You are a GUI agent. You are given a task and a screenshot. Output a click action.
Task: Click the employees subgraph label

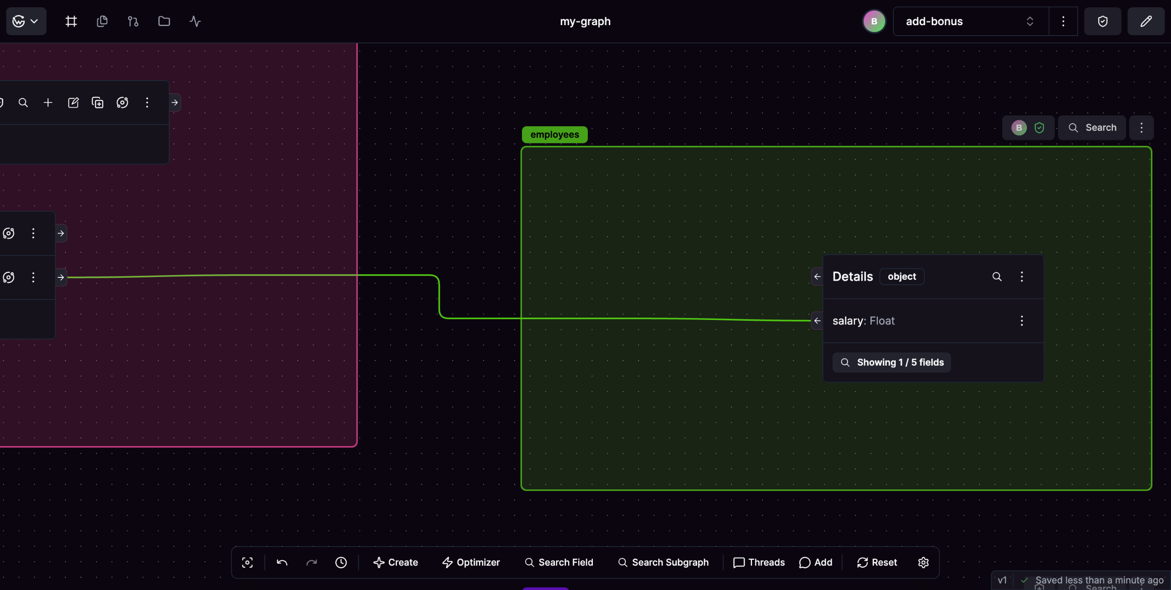[x=554, y=134]
